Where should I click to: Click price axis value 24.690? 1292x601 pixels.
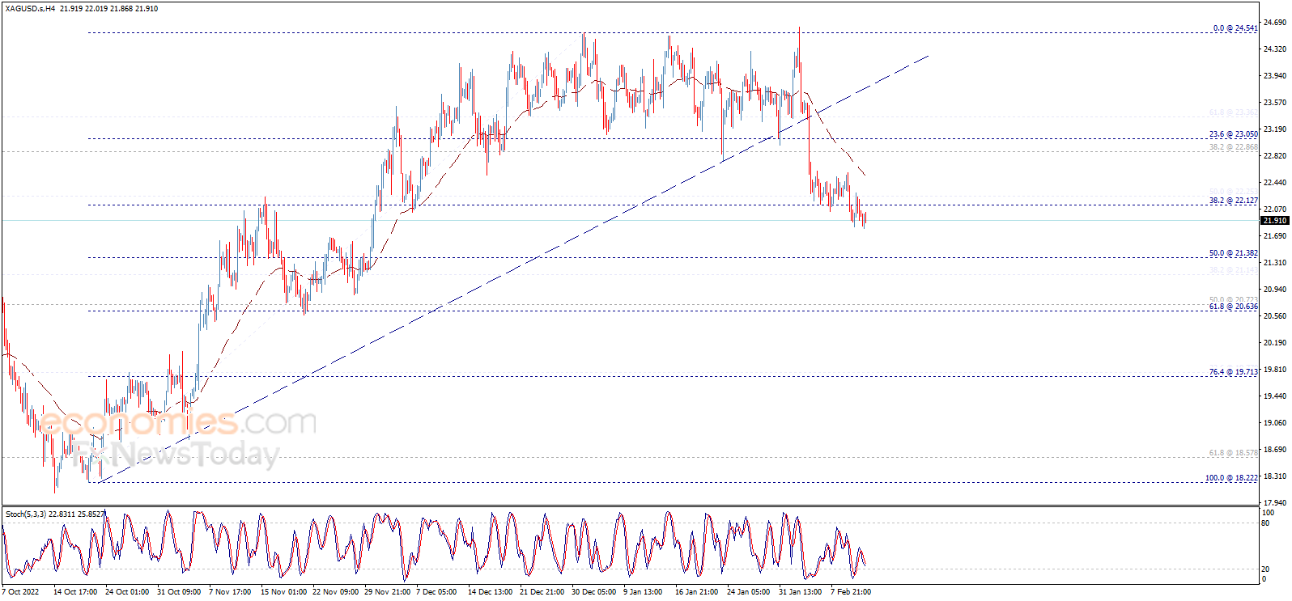(x=1275, y=23)
